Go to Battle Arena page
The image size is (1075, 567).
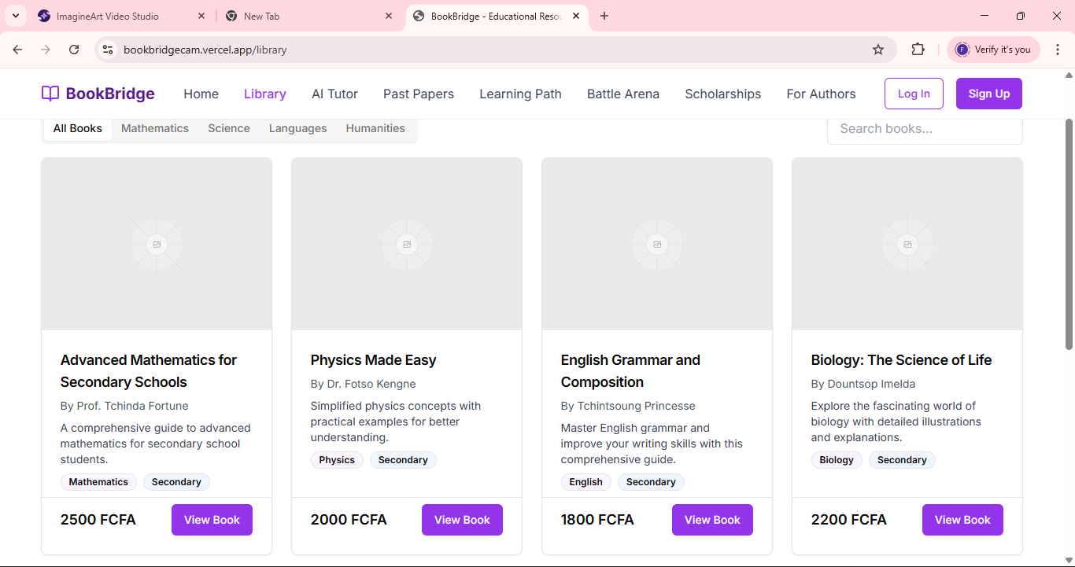point(623,94)
